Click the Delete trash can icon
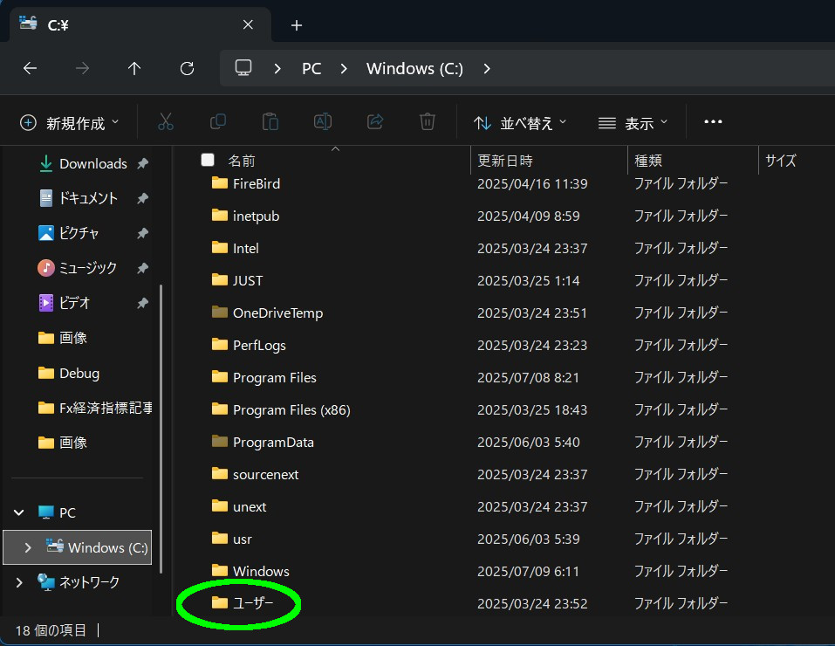 tap(427, 122)
